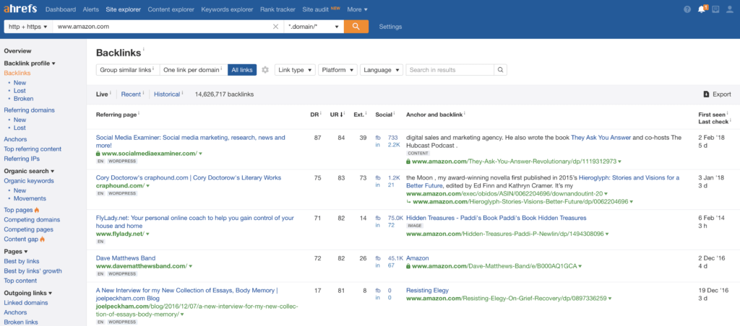Open Site explorer in top navigation
Viewport: 740px width, 326px height.
coord(123,9)
